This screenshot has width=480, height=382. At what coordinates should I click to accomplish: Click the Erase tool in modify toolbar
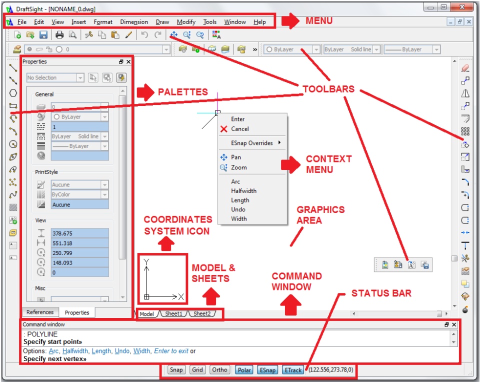[x=465, y=68]
